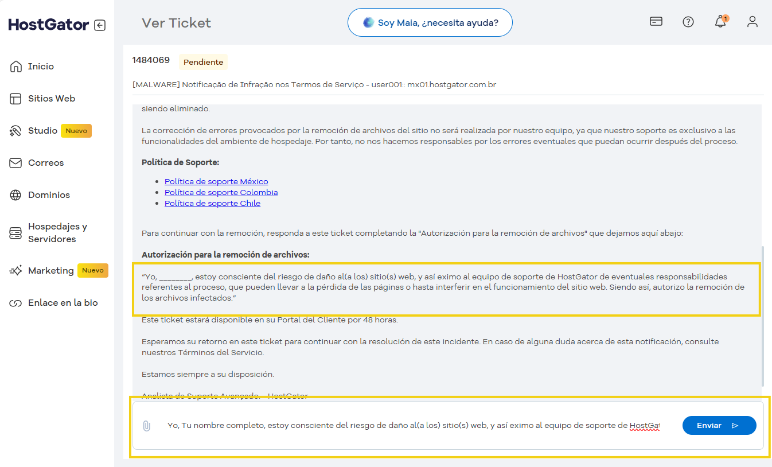Click the Correos envelope icon

(x=15, y=163)
